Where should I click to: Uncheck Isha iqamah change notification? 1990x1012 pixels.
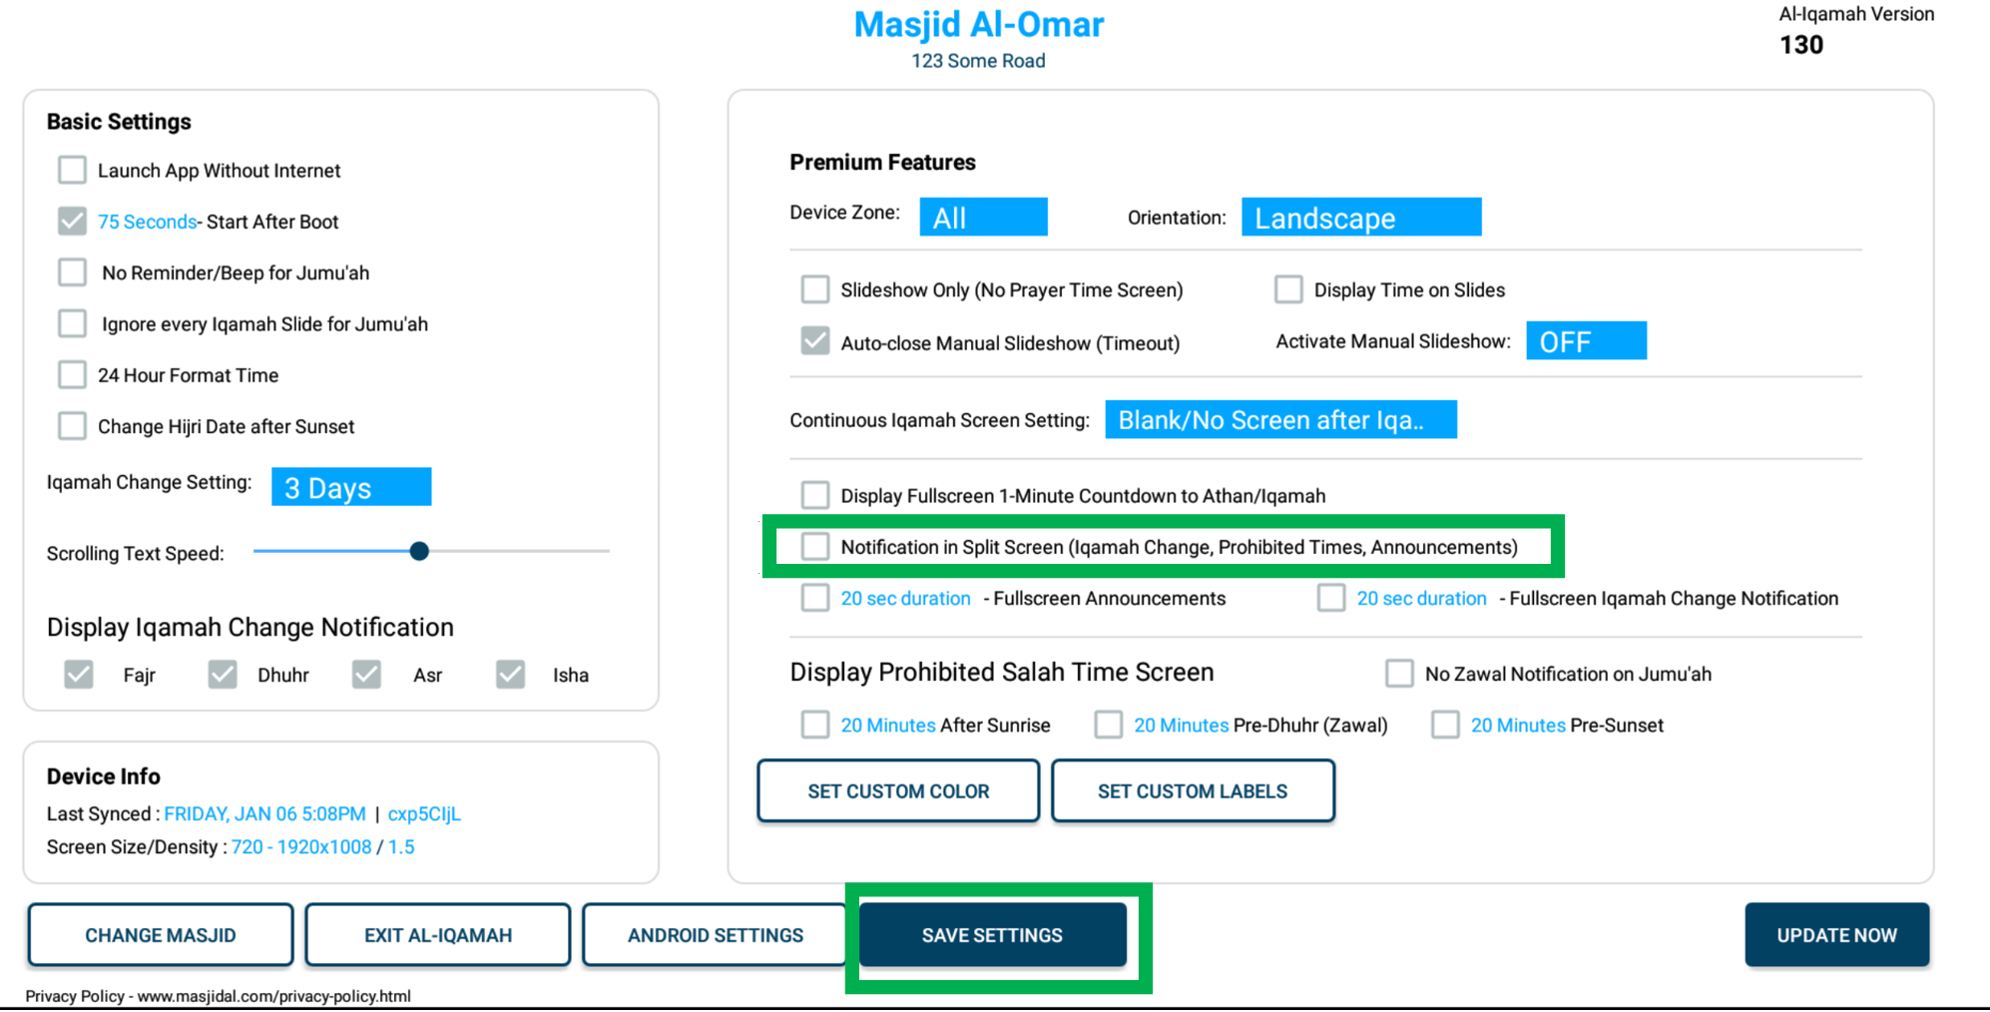[510, 675]
